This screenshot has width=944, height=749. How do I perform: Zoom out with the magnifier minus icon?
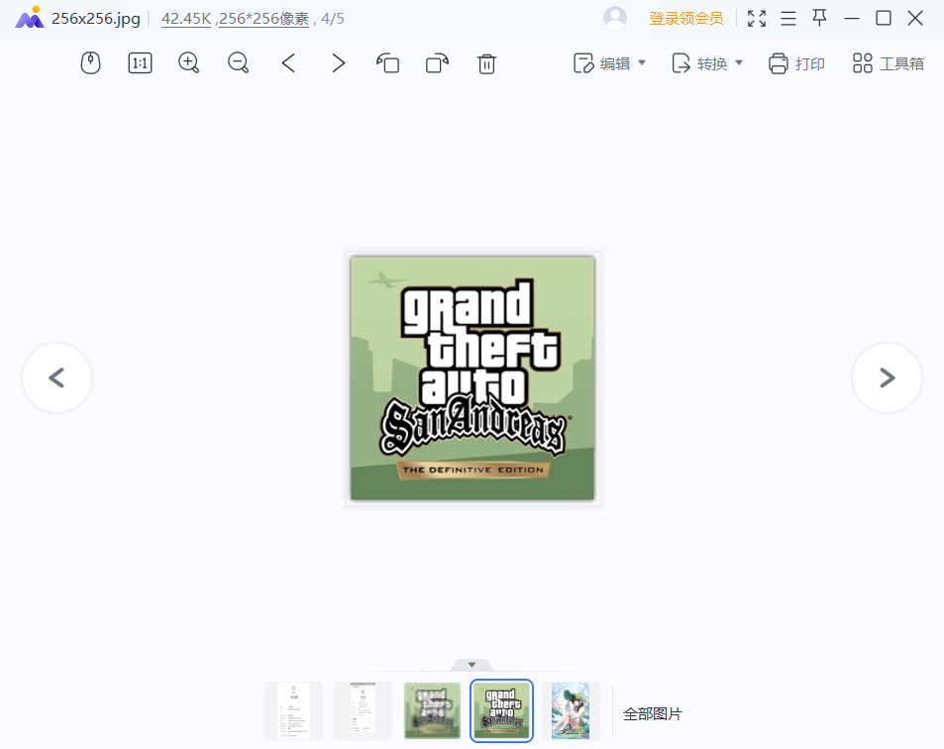tap(239, 62)
